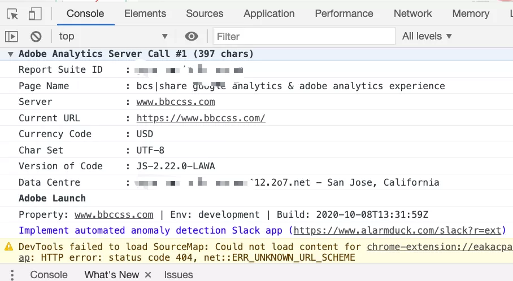Select the Page Name value text
Image resolution: width=513 pixels, height=281 pixels.
click(290, 86)
